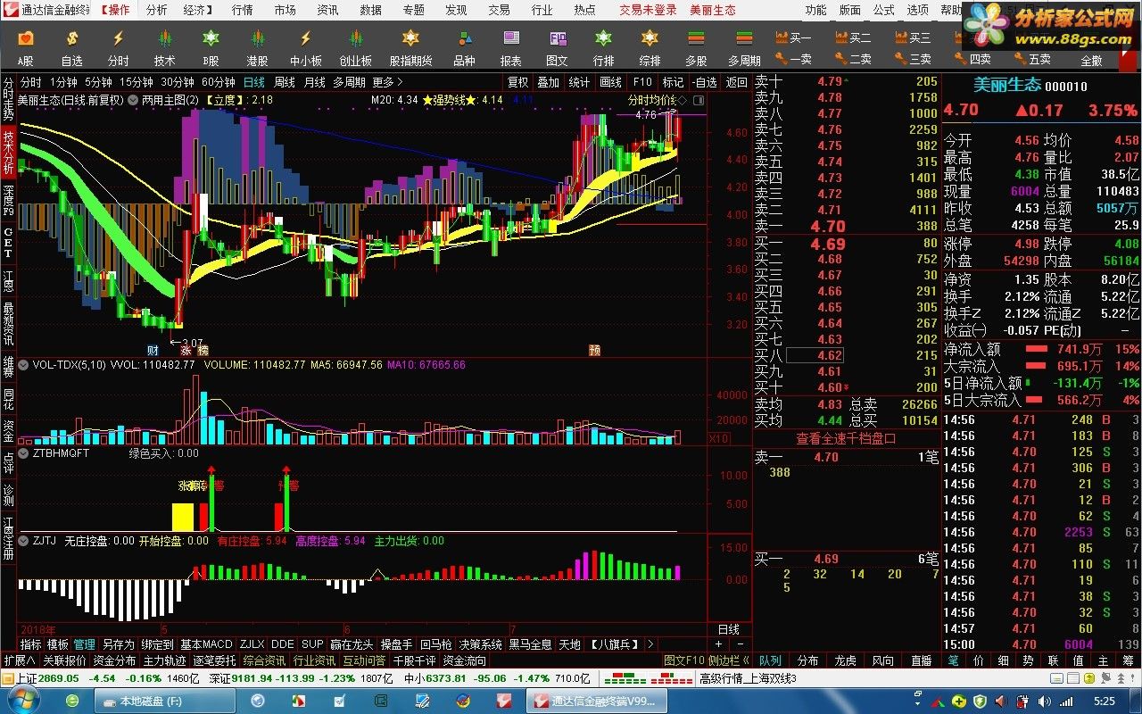Screen dimensions: 1142x714
Task: Click the 返回 back button
Action: click(736, 82)
